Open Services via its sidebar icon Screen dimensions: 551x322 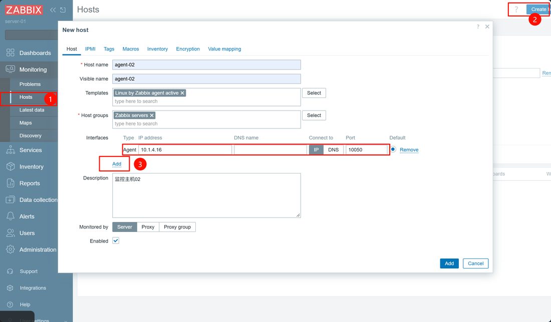[10, 150]
